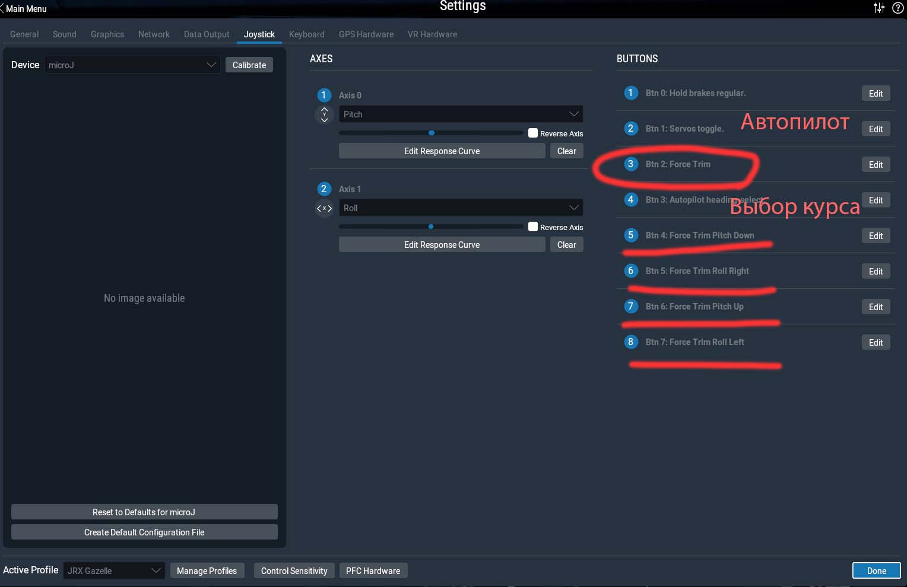Click the Done button
This screenshot has height=587, width=907.
877,570
